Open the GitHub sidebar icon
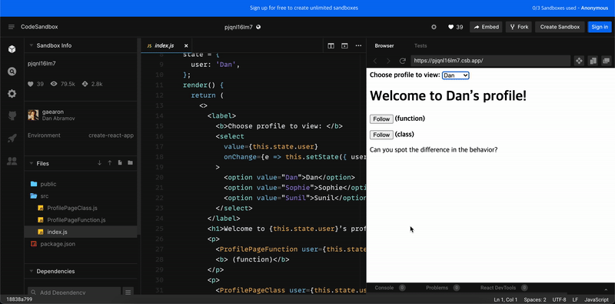 [12, 116]
